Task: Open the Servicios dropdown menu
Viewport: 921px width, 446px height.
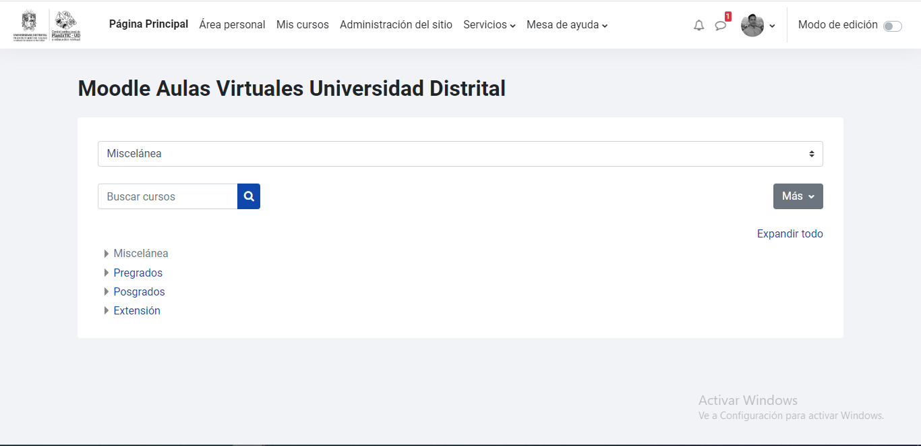Action: coord(489,24)
